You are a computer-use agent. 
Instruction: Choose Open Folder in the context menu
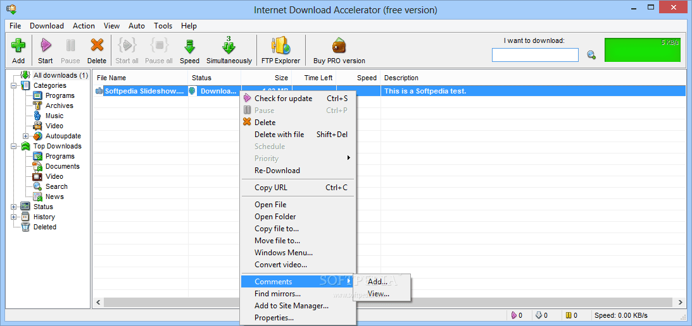298,217
